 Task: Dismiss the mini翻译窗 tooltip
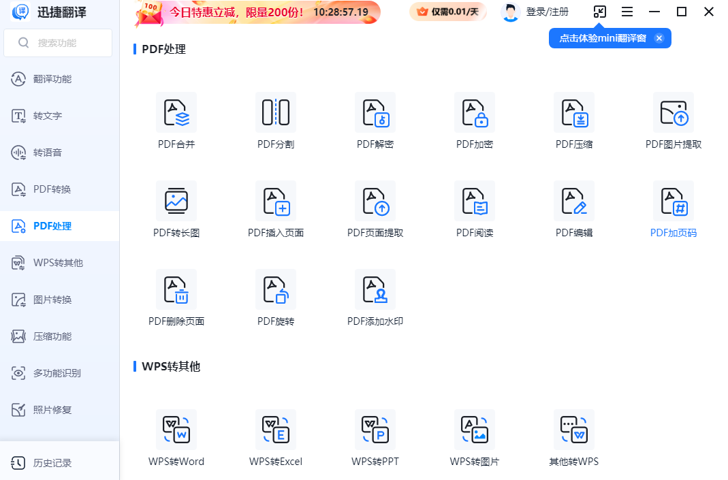point(659,38)
